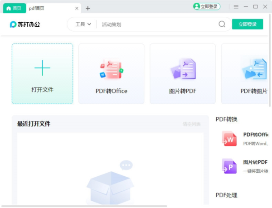Focus the 活动策划 search input
This screenshot has width=272, height=208.
(157, 24)
